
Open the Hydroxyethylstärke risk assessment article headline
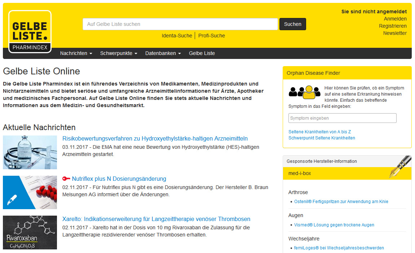pos(155,138)
